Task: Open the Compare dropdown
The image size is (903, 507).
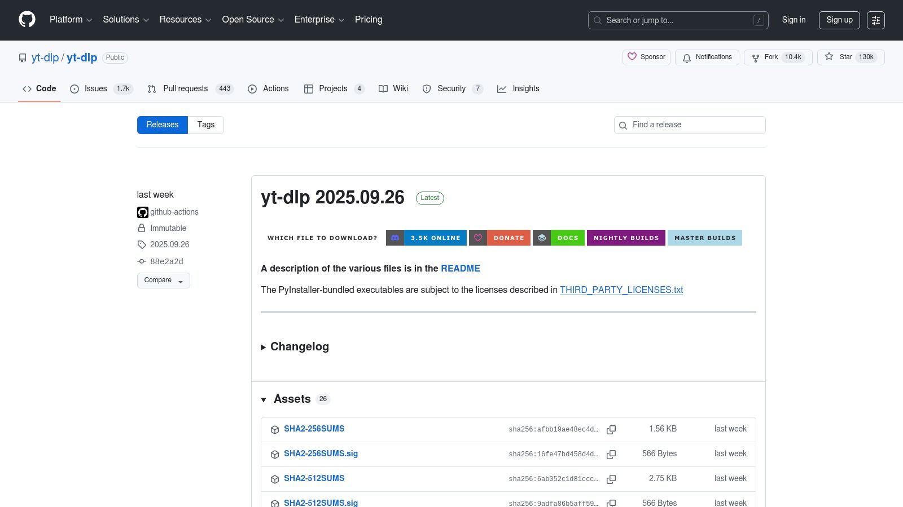Action: point(163,280)
